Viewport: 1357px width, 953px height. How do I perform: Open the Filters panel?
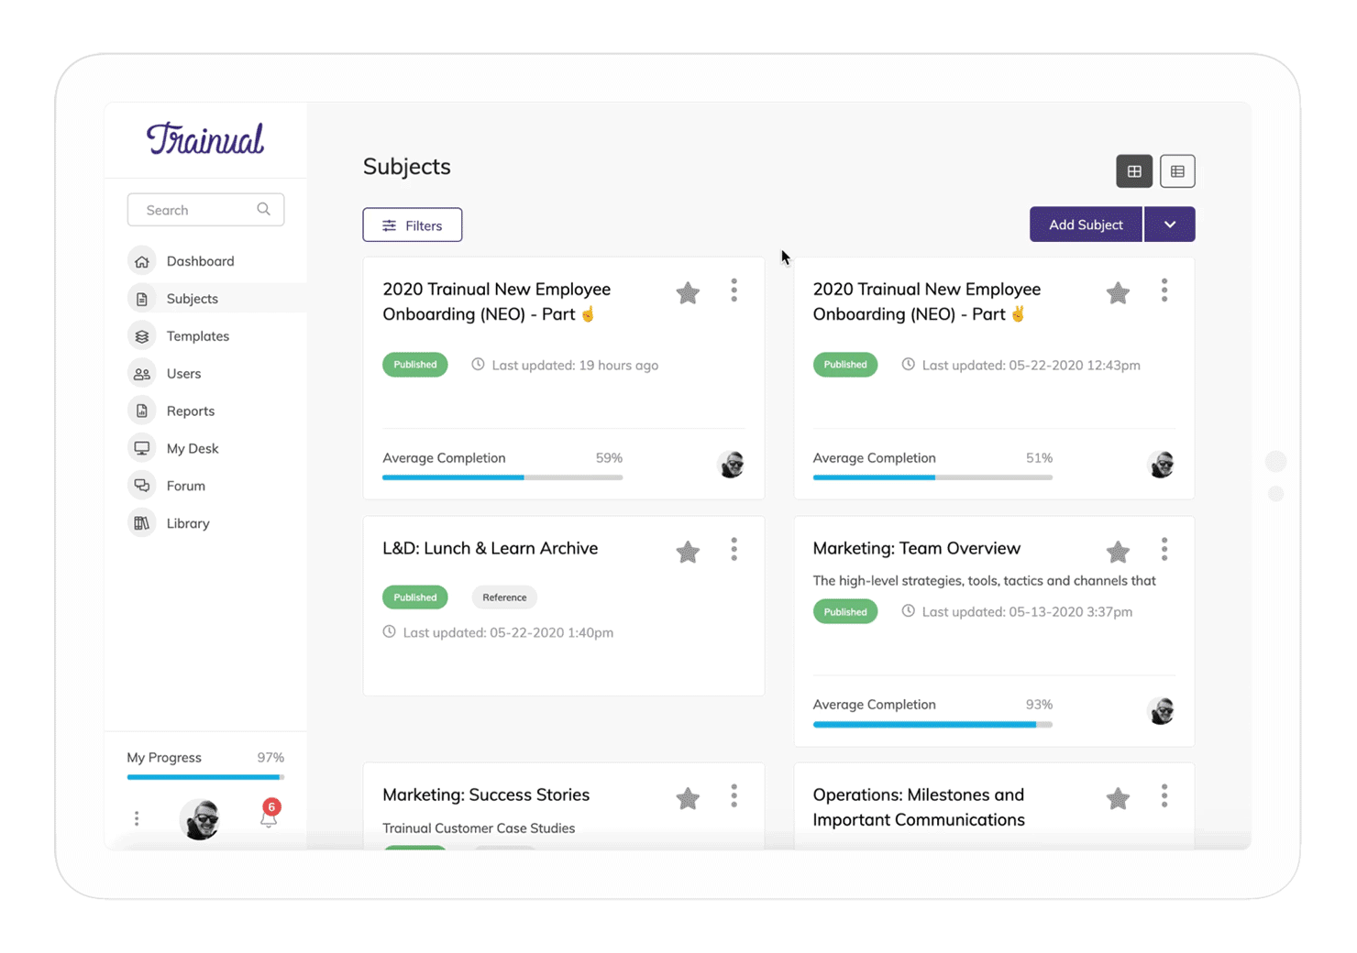(x=413, y=225)
